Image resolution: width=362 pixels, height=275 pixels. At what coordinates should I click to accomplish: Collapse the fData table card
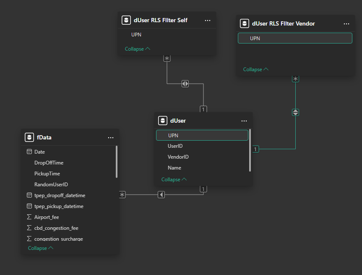coord(41,248)
